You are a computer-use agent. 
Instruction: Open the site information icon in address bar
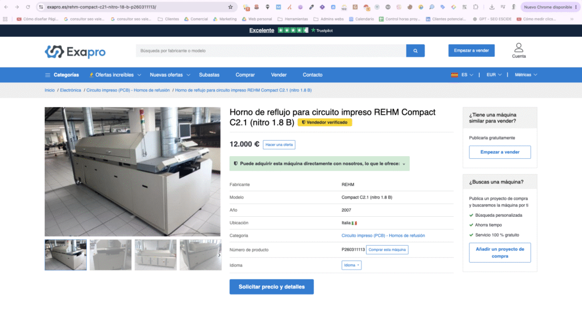(x=41, y=7)
